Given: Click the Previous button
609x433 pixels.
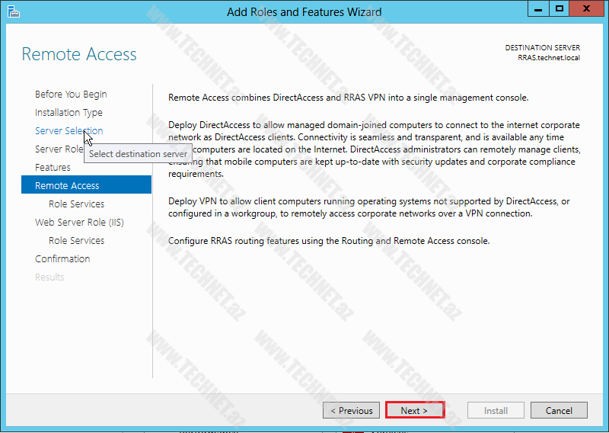Looking at the screenshot, I should (351, 411).
